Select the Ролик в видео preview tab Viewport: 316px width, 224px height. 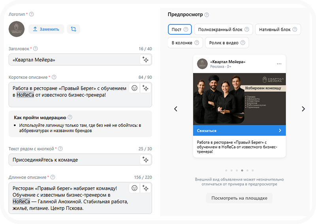click(227, 43)
